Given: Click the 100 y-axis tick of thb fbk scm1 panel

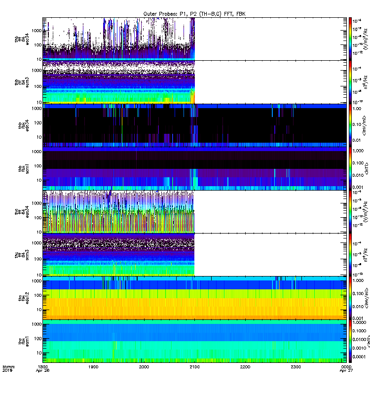Looking at the screenshot, I should coord(38,166).
